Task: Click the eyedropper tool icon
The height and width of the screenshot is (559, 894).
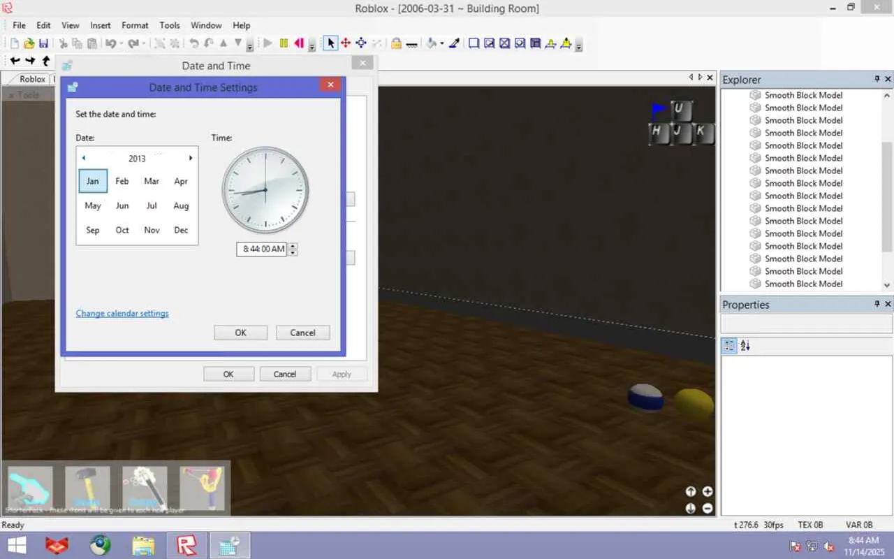Action: point(454,43)
